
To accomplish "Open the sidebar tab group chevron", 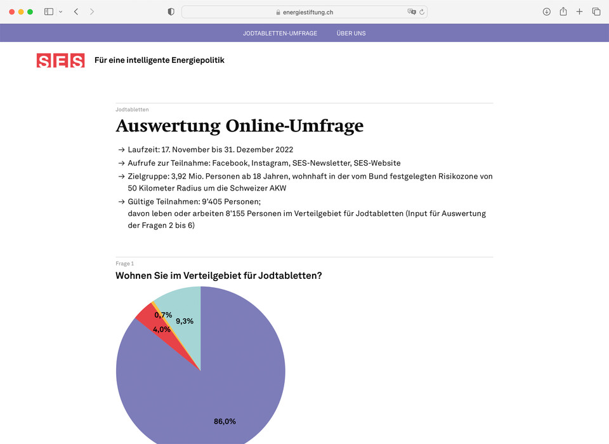I will click(61, 11).
